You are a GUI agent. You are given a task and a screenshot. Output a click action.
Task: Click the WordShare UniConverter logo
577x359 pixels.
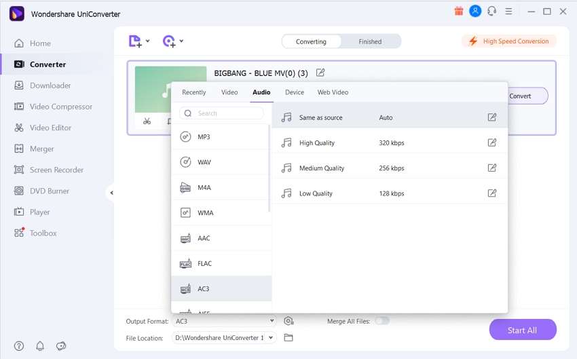[16, 14]
